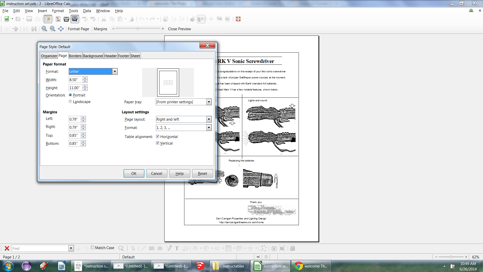Adjust the preview scaling slider handle

[x=138, y=29]
